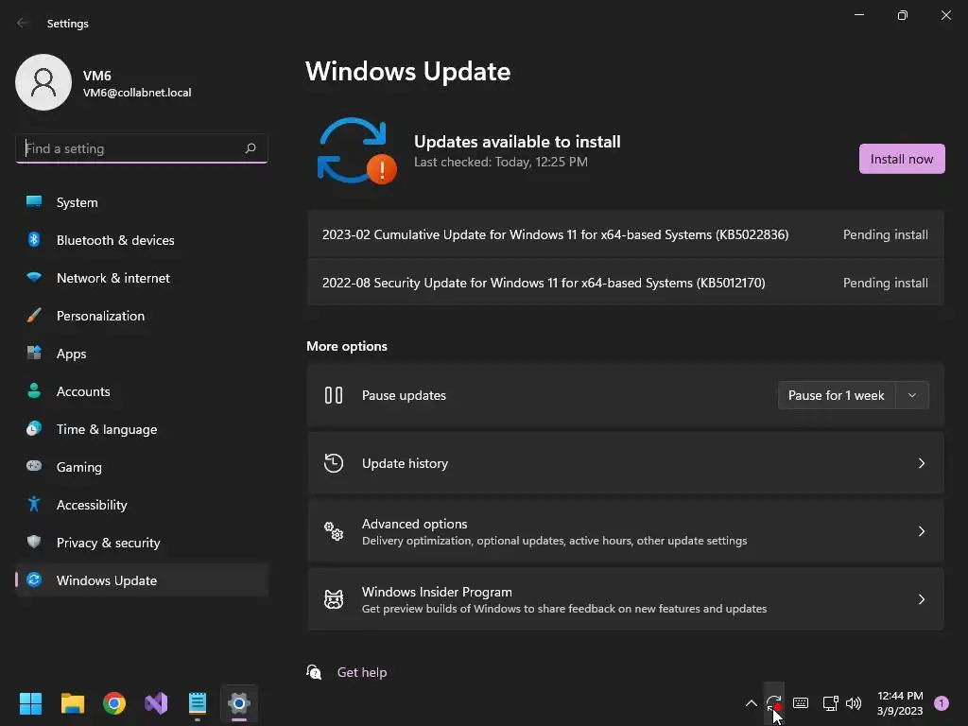Click the Find a setting search field
The image size is (968, 726).
click(142, 148)
